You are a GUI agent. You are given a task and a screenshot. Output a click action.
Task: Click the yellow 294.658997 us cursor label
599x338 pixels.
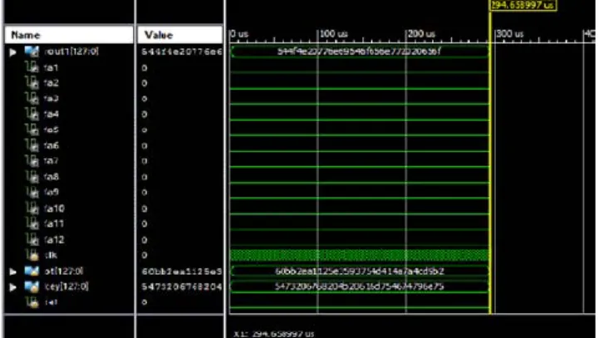[523, 5]
